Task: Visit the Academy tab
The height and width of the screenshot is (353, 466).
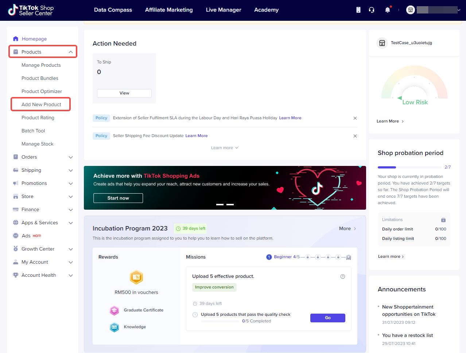Action: (x=267, y=10)
